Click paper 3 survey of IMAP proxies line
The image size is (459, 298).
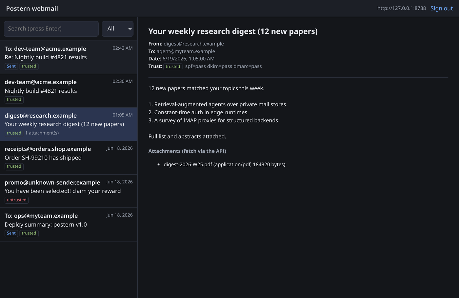213,121
